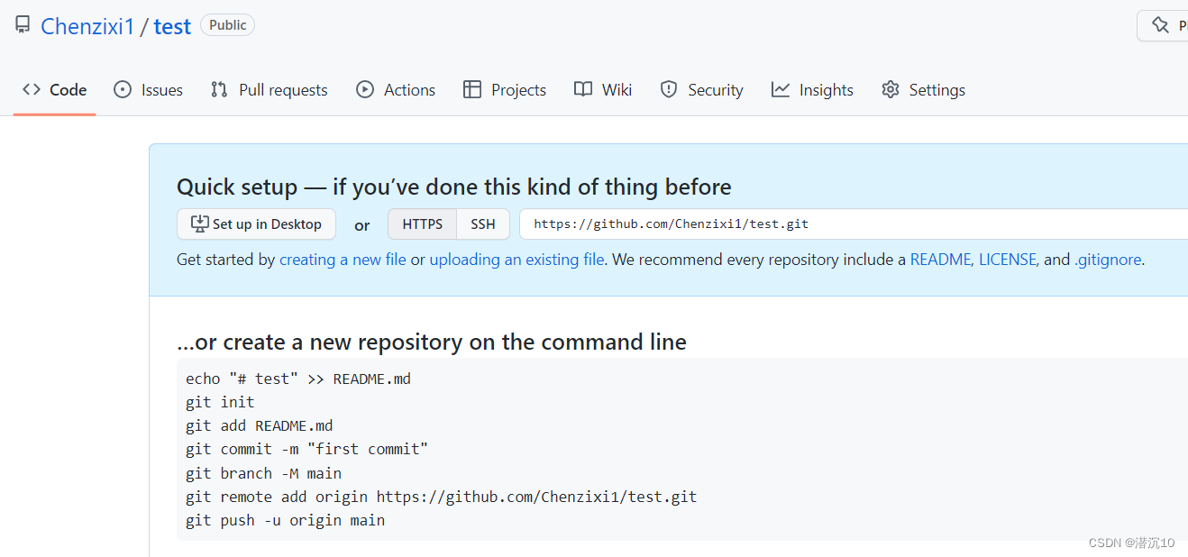Switch clone URL to SSH

tap(483, 224)
